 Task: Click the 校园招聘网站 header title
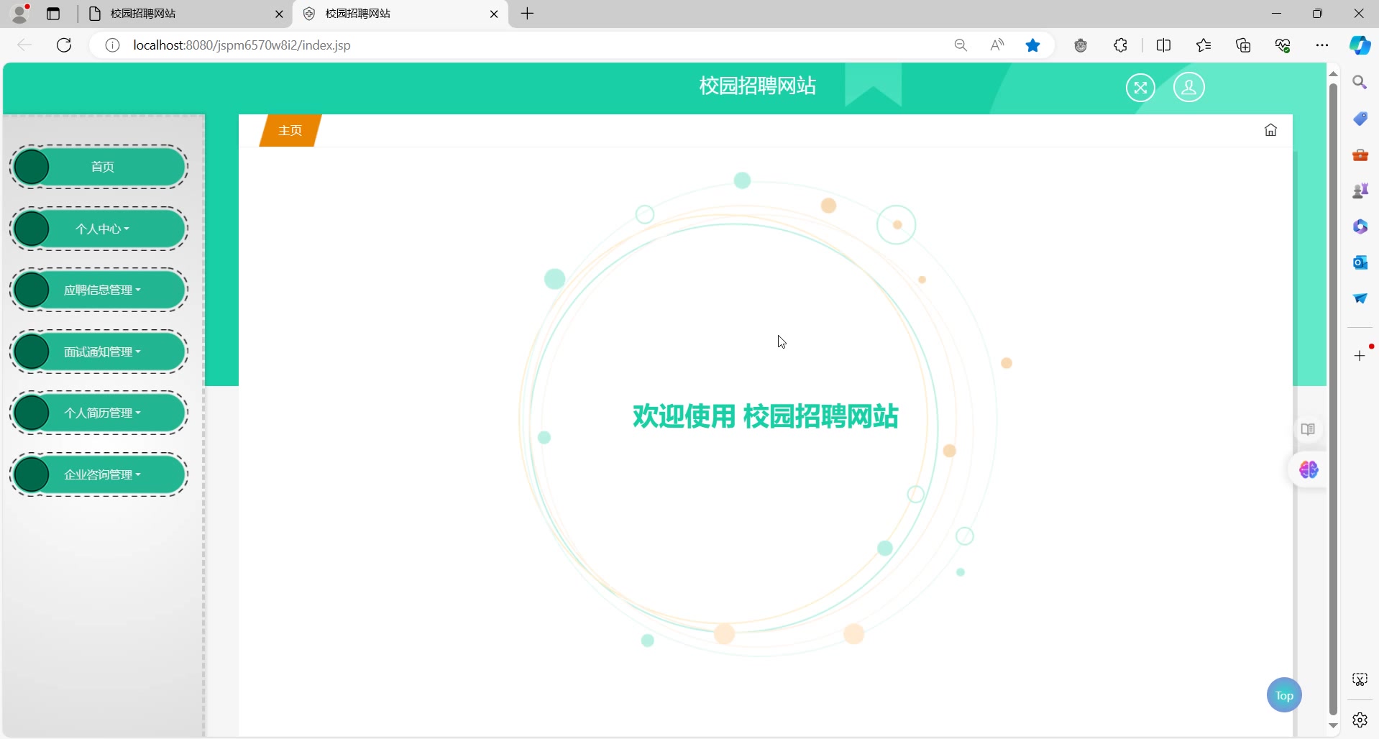tap(757, 86)
